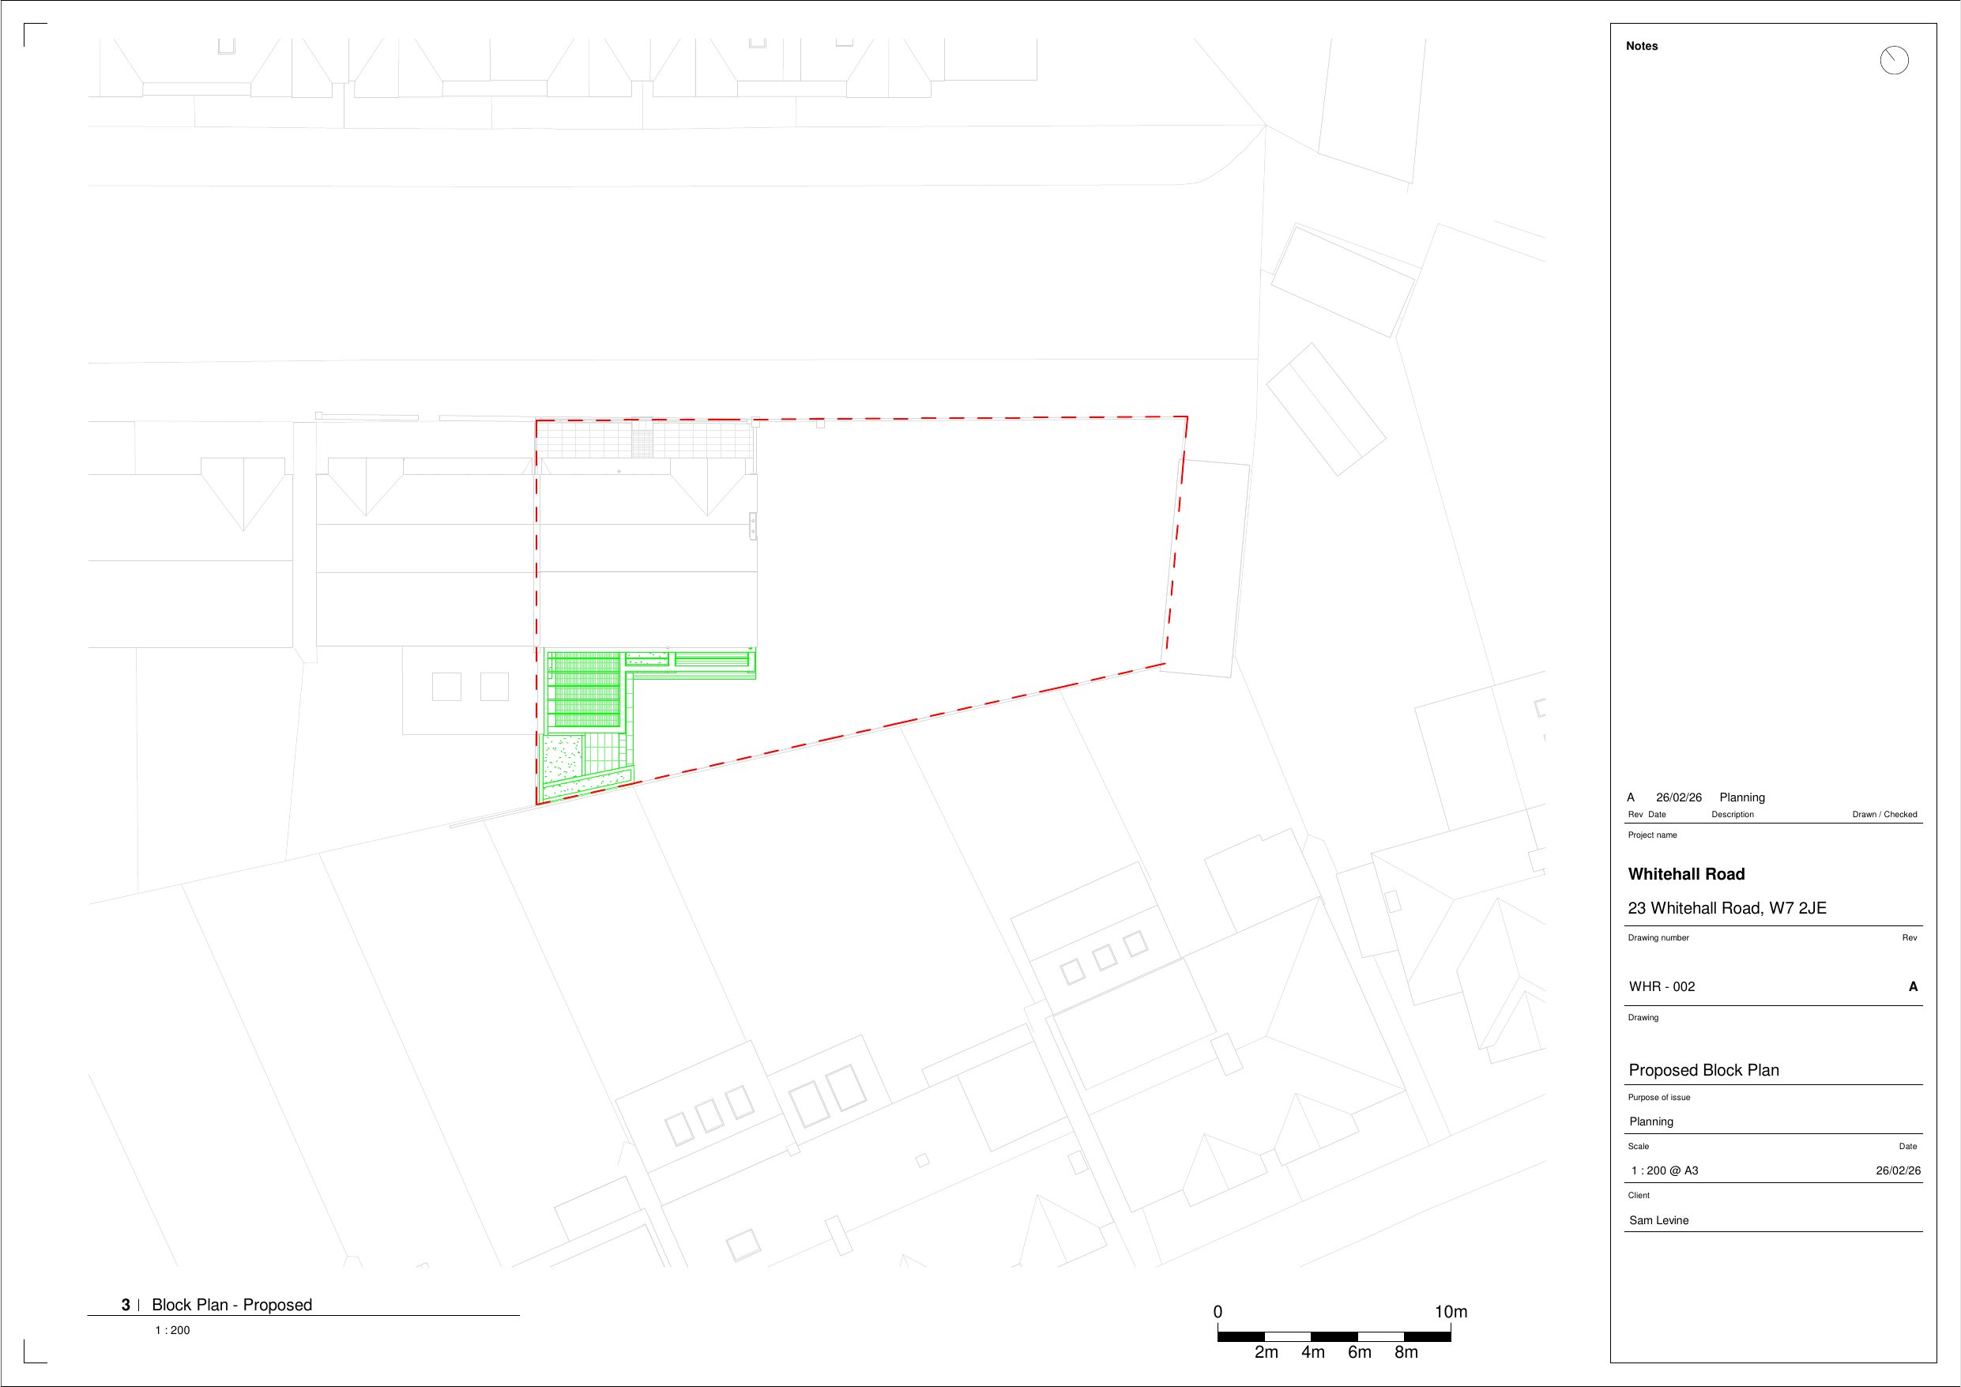The height and width of the screenshot is (1387, 1961).
Task: Click the 23 Whitehall Road, W7 2JE address
Action: [1726, 908]
